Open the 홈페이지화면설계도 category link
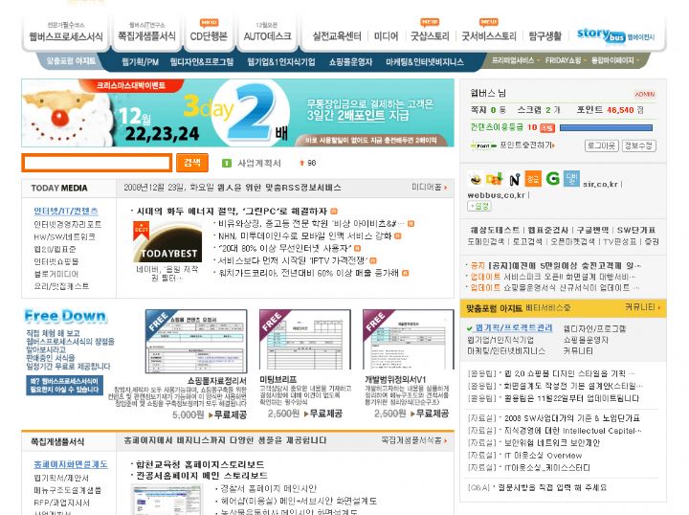 point(71,464)
